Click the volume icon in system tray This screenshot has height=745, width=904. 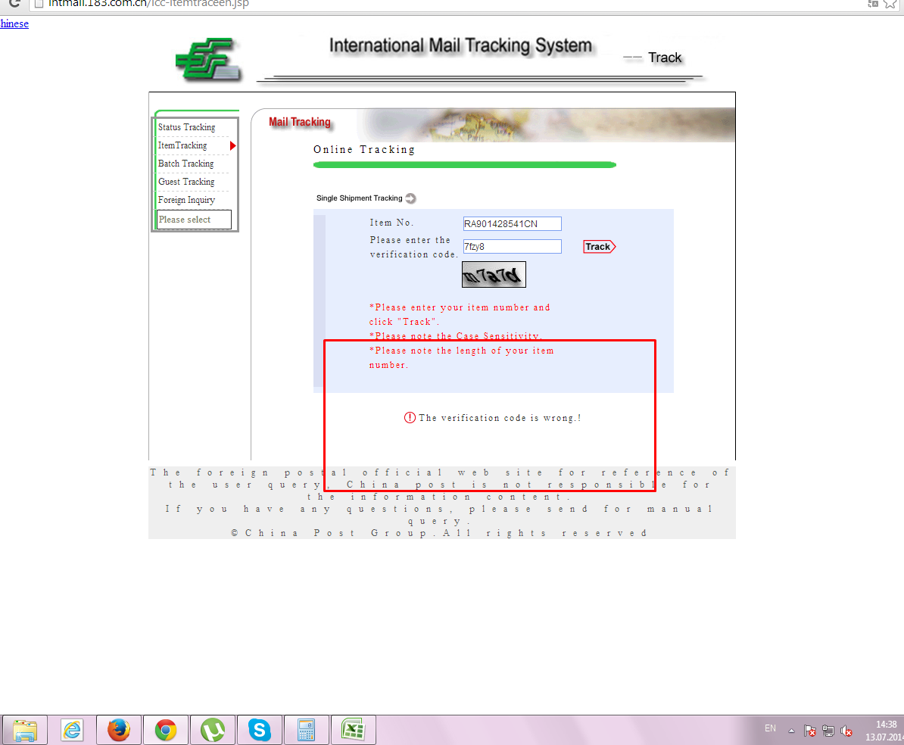[x=847, y=731]
